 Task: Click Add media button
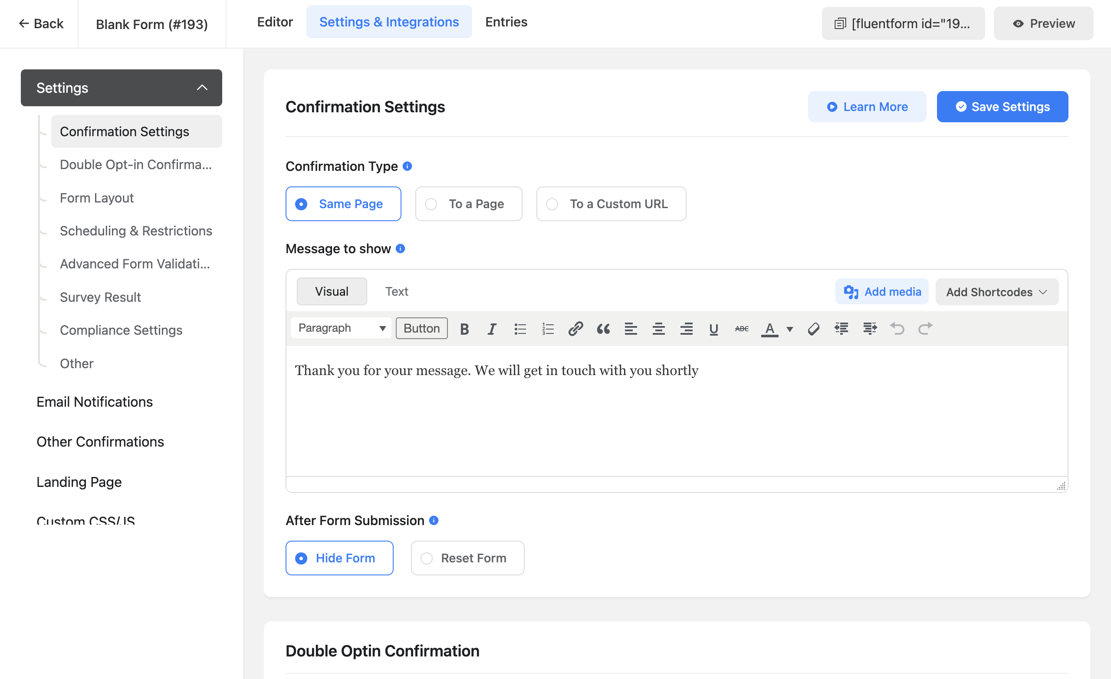coord(882,291)
